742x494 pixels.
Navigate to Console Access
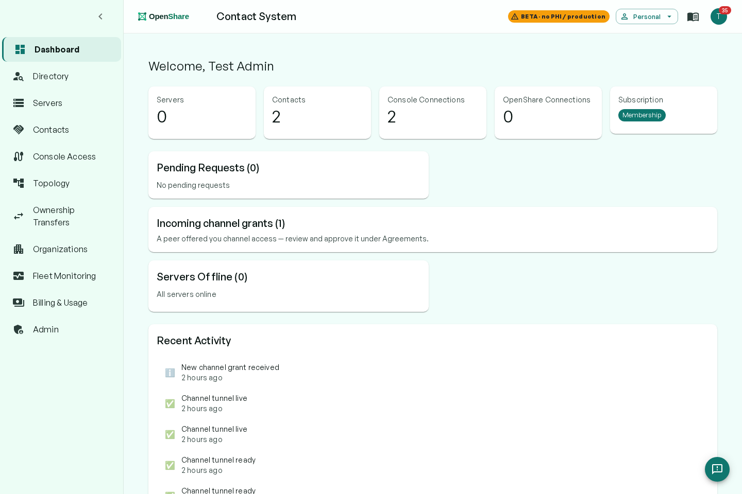(x=62, y=156)
